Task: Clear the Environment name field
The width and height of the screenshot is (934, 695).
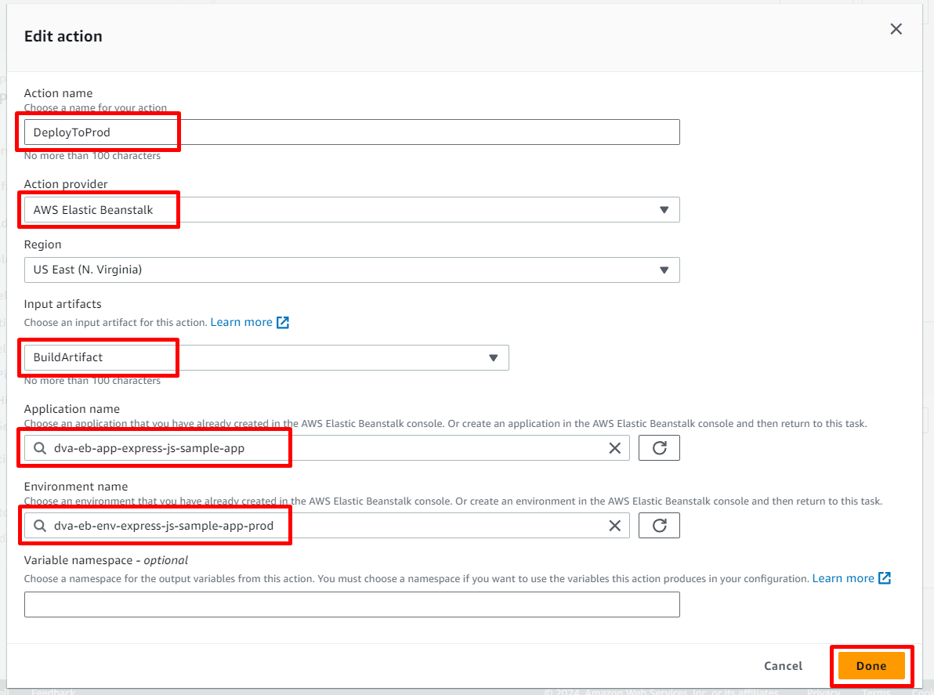Action: pyautogui.click(x=615, y=526)
